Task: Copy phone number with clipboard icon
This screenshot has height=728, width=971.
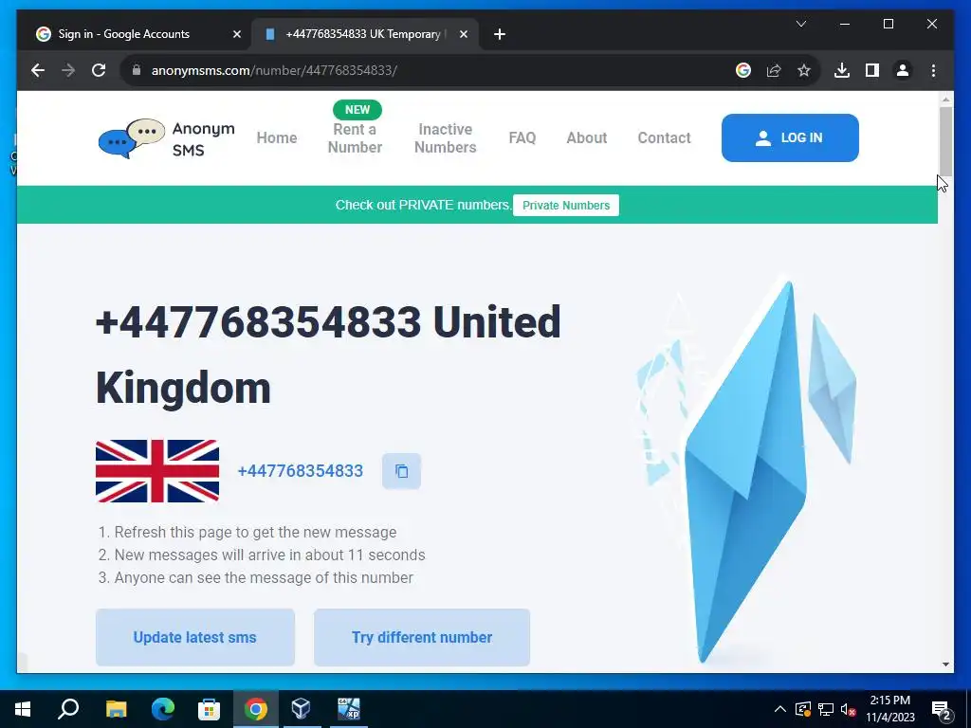Action: (401, 471)
